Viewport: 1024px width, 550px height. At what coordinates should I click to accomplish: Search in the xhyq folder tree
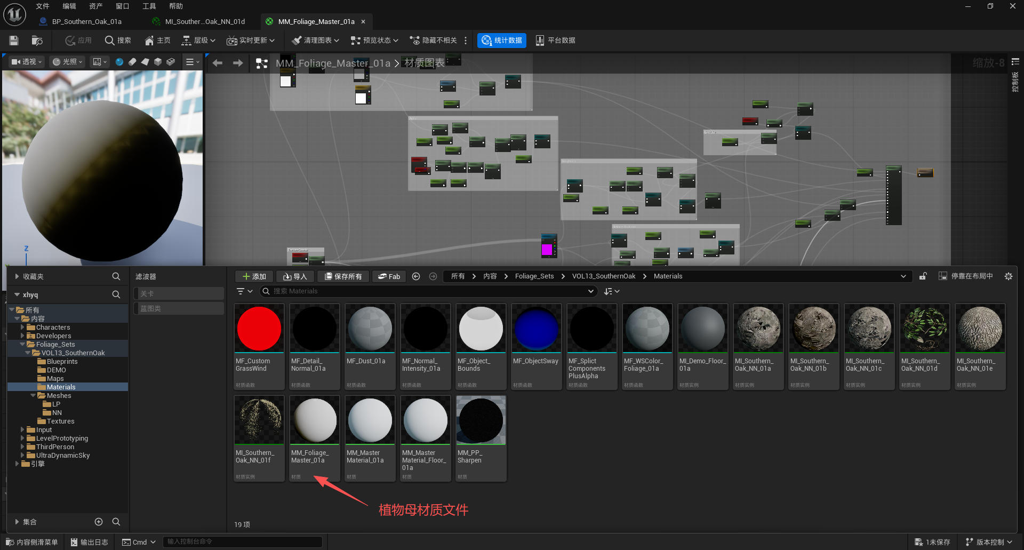pos(116,294)
